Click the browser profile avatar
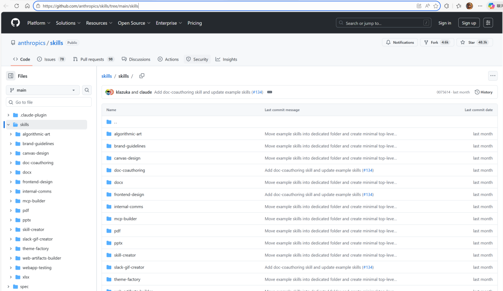This screenshot has height=291, width=503. coord(469,6)
